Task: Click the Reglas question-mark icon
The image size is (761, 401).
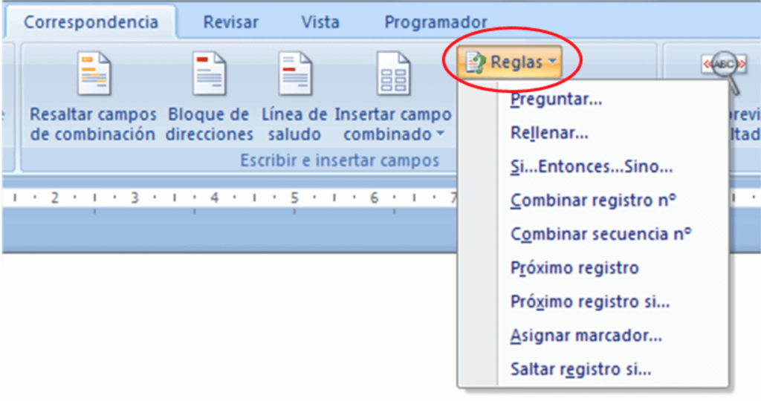Action: (x=476, y=63)
